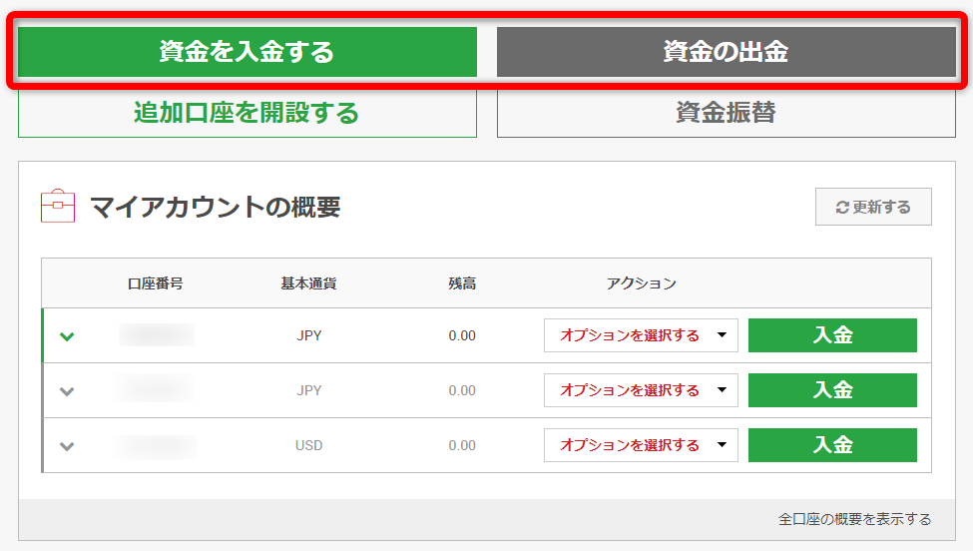Open オプションを選択する dropdown in the USD row
This screenshot has height=551, width=973.
click(641, 445)
